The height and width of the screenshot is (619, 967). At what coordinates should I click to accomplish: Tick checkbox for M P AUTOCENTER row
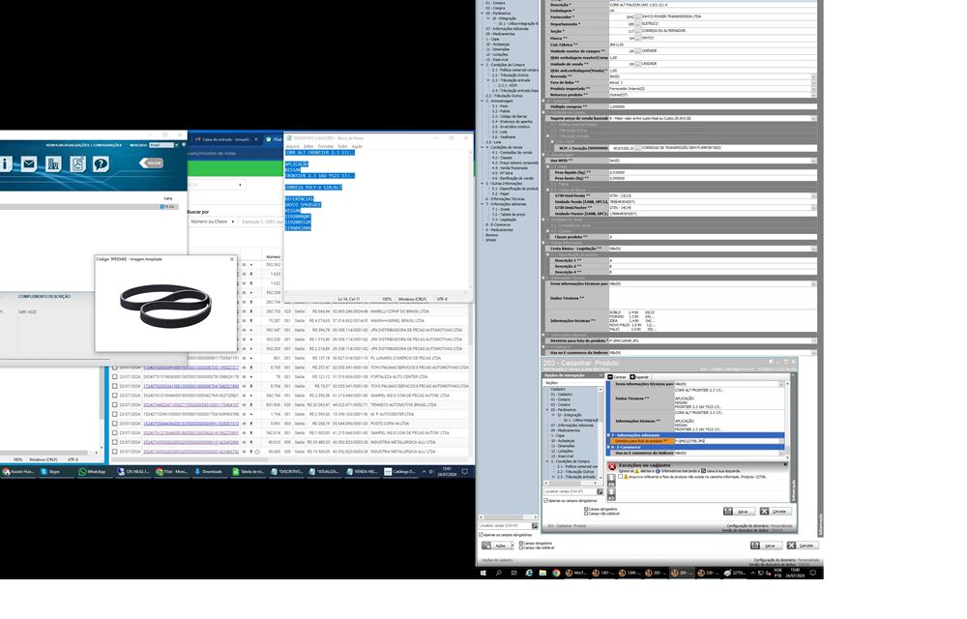pos(114,414)
